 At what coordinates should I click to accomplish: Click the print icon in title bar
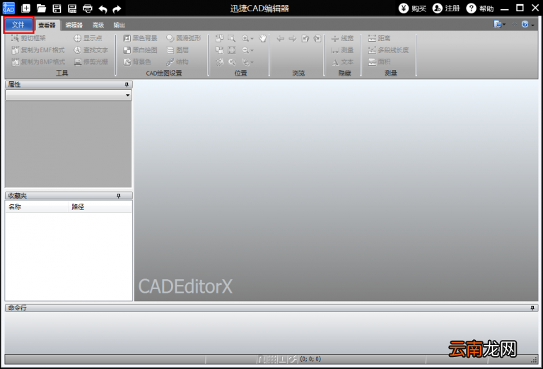click(x=88, y=8)
